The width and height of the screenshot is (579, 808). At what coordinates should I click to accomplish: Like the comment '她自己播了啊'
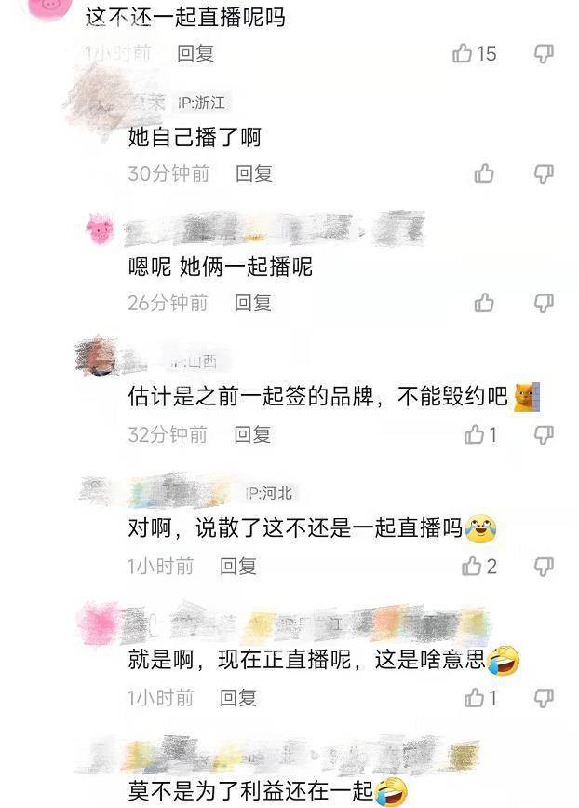point(484,173)
